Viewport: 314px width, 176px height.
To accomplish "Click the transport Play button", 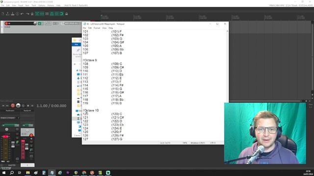I will pos(18,106).
